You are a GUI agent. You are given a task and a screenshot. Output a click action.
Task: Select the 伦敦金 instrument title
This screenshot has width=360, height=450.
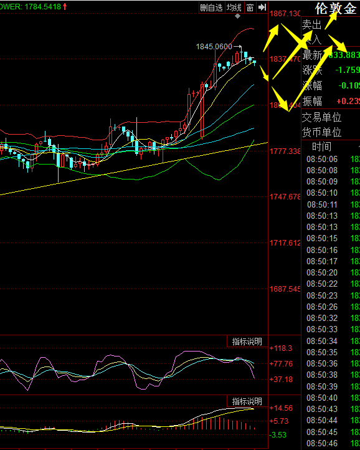336,9
